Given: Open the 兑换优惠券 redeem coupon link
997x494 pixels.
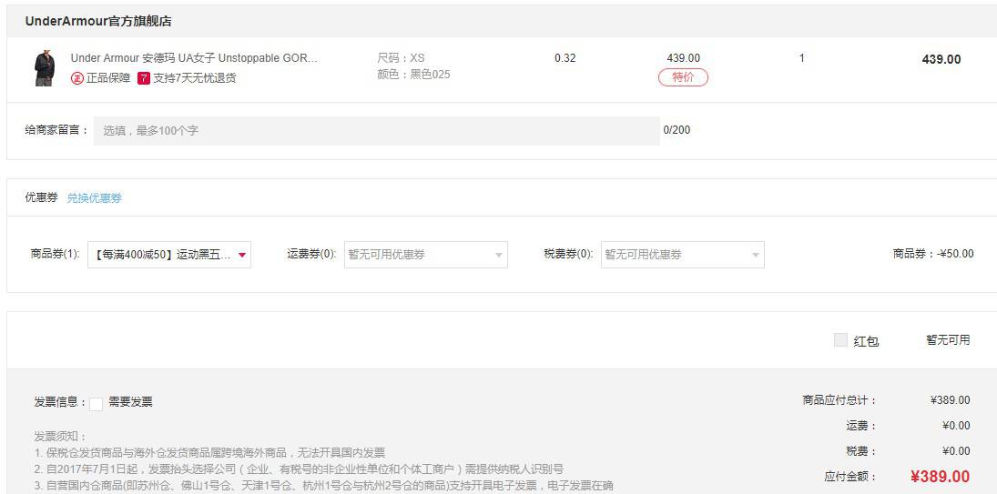Looking at the screenshot, I should (x=94, y=198).
